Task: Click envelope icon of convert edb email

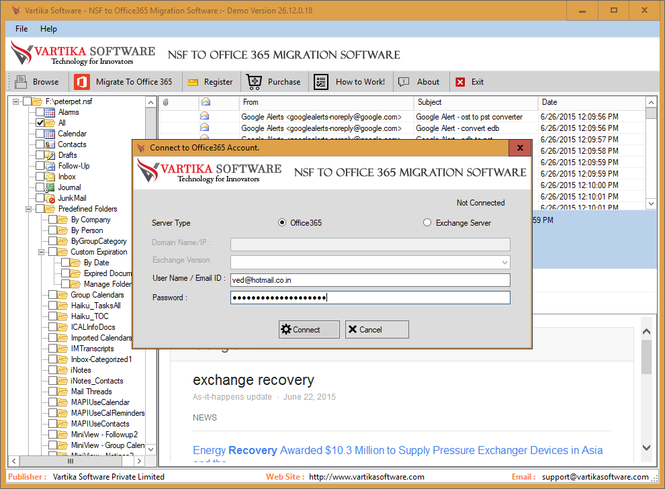Action: pos(204,128)
